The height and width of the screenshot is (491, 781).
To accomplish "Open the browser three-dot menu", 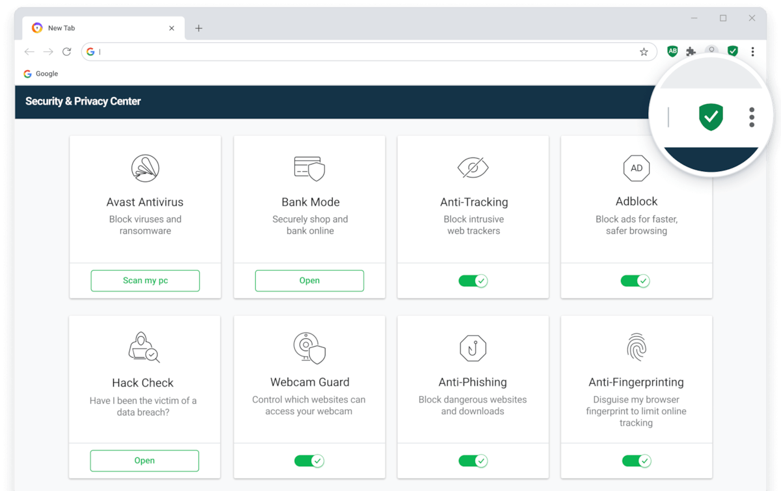I will click(x=752, y=51).
